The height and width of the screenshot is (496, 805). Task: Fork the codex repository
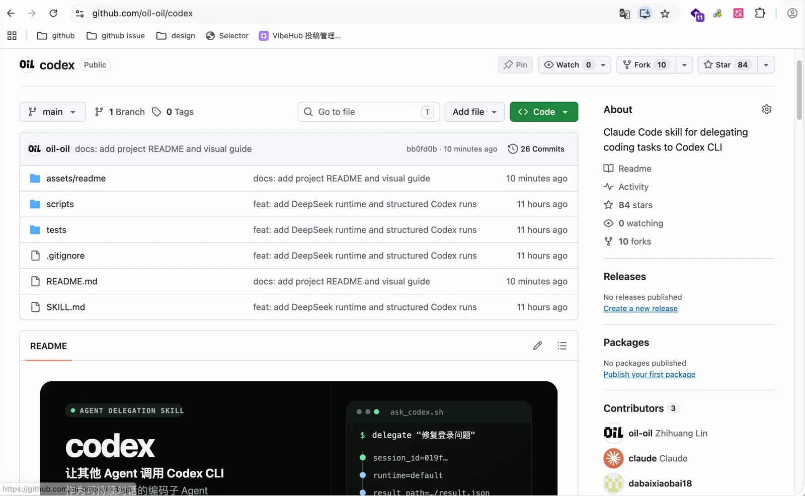click(x=646, y=65)
